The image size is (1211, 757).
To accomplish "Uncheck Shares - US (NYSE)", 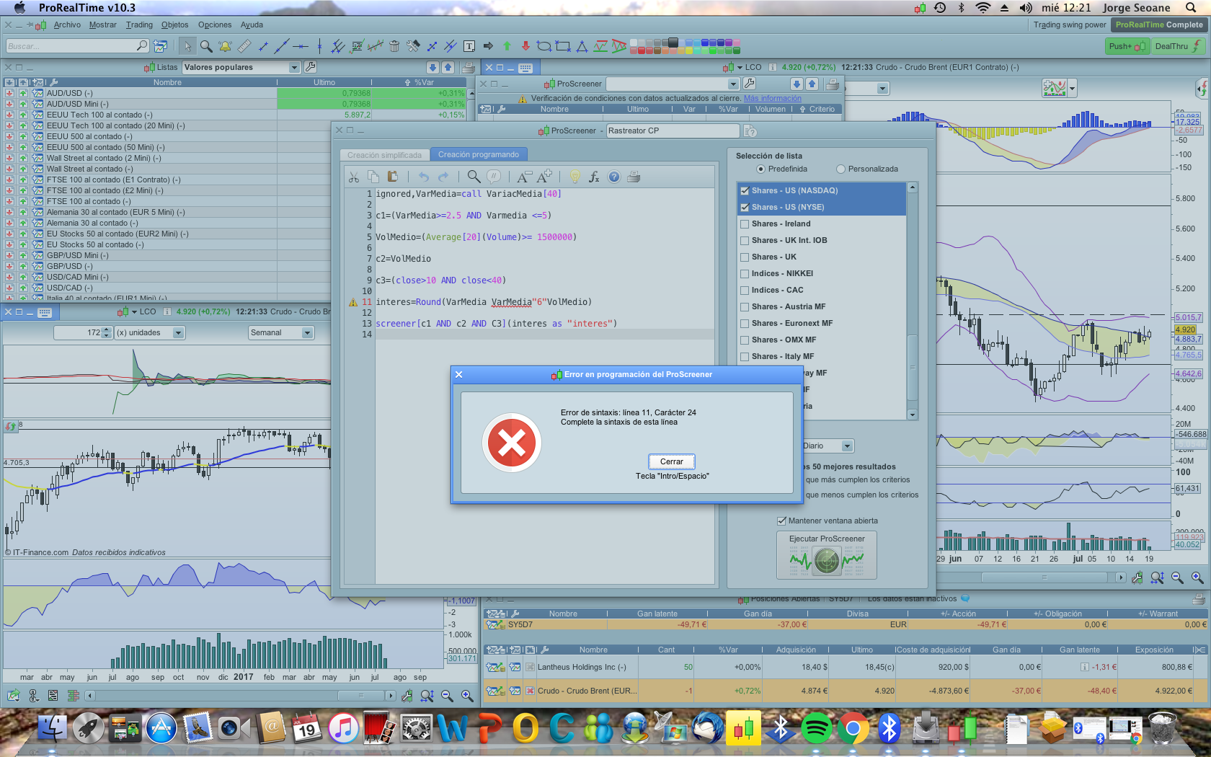I will (x=745, y=207).
